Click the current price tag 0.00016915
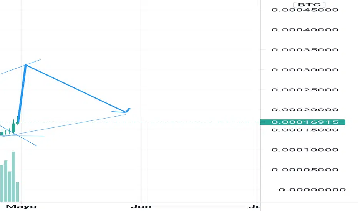Viewport: 358px width, 211px height. pos(305,122)
